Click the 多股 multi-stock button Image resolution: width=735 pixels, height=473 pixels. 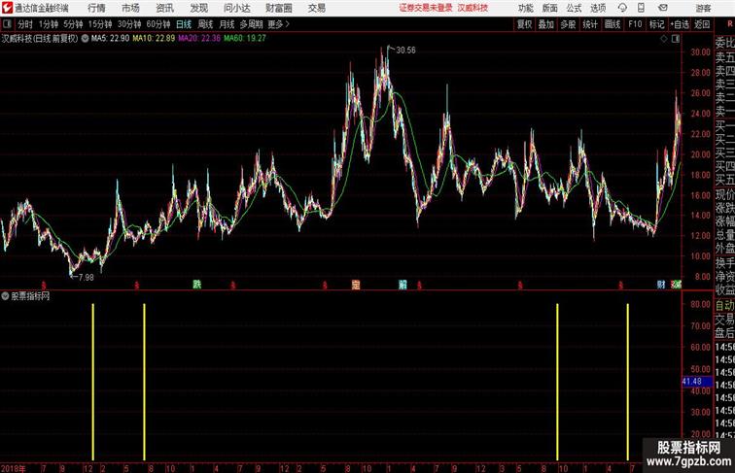click(x=568, y=24)
